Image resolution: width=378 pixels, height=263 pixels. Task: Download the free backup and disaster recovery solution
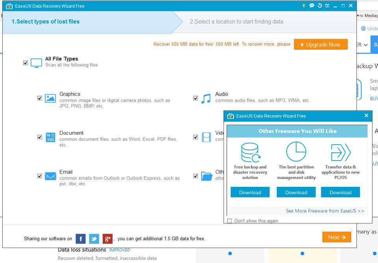pos(250,192)
